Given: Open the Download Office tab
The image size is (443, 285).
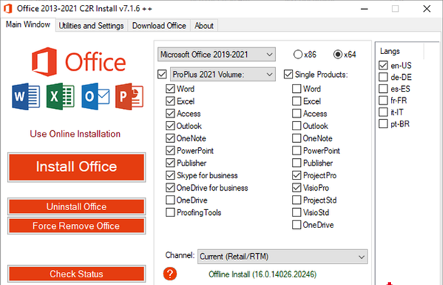Looking at the screenshot, I should click(159, 26).
